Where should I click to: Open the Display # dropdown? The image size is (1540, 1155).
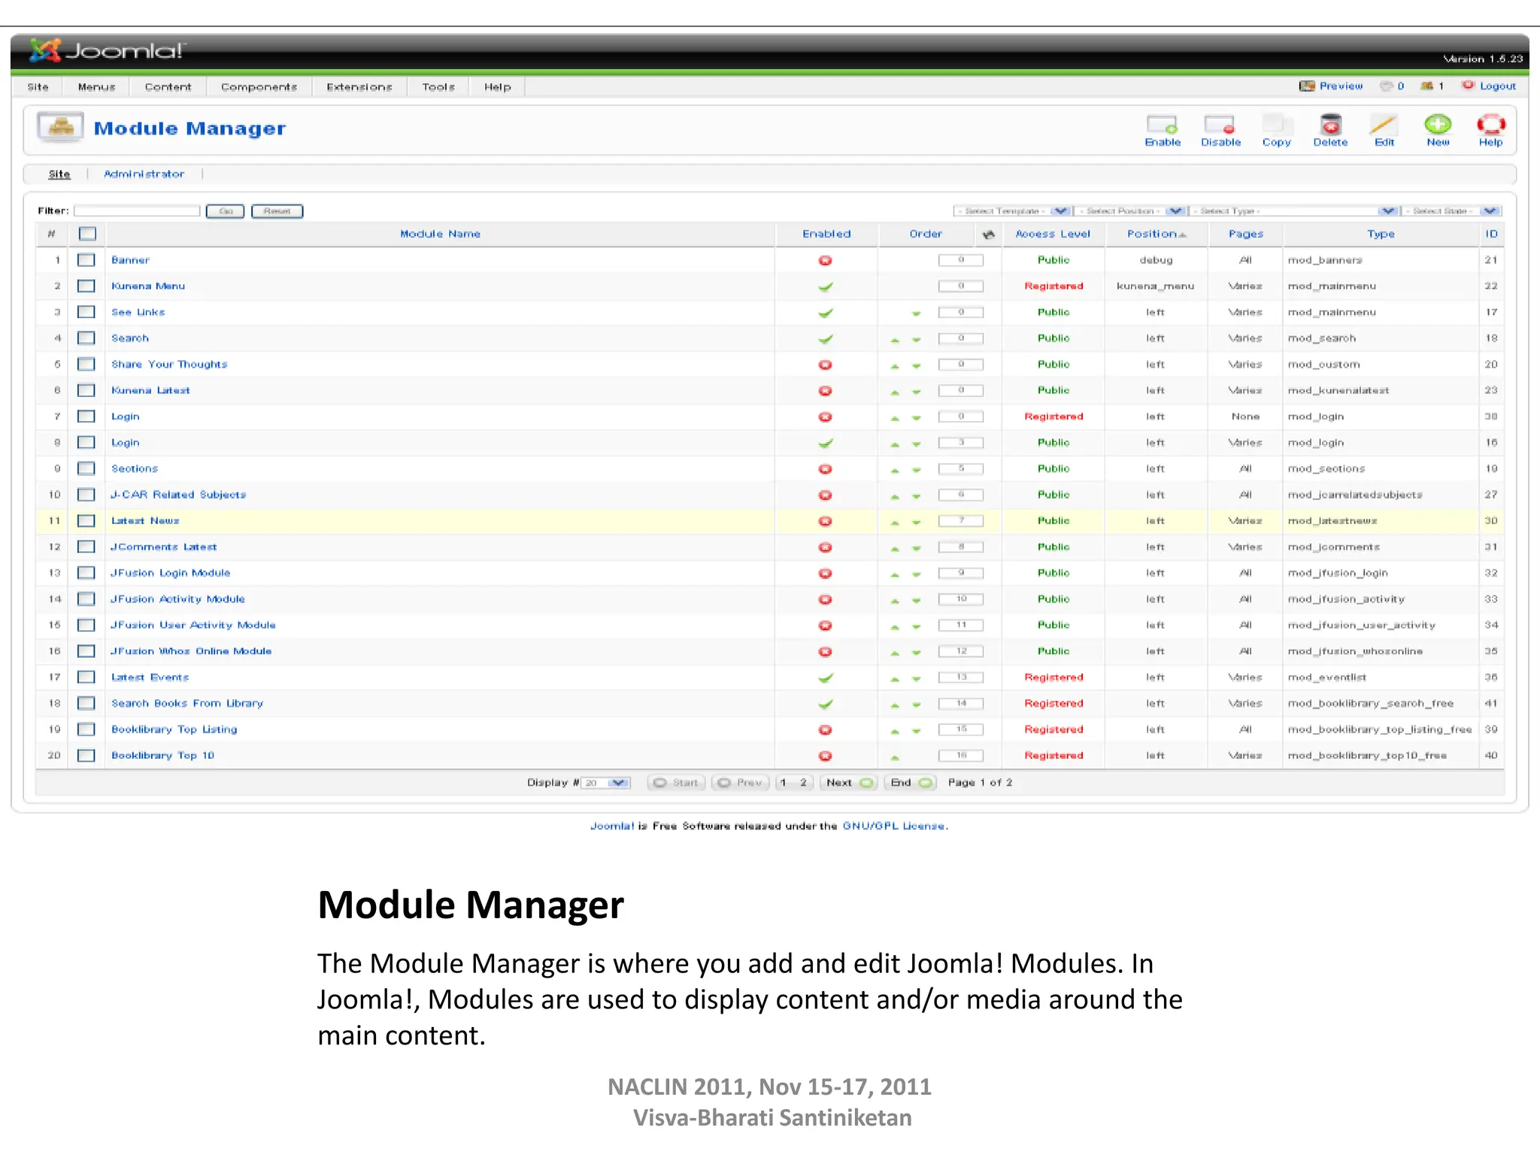606,783
